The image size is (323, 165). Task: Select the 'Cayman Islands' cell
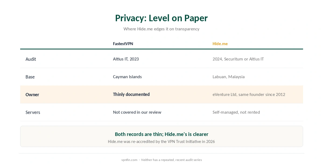[x=127, y=77]
